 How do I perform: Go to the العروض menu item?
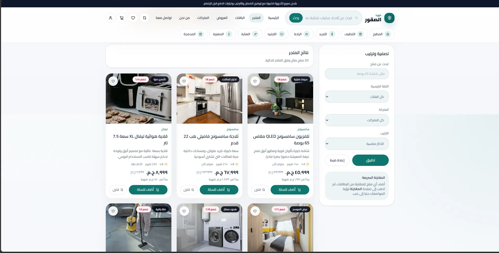tap(222, 18)
